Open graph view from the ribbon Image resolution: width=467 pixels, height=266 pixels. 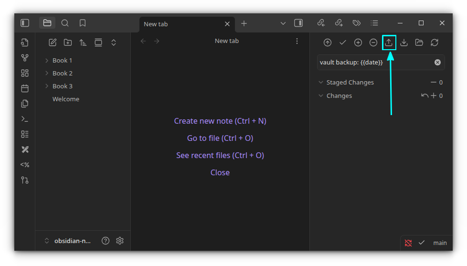point(25,58)
